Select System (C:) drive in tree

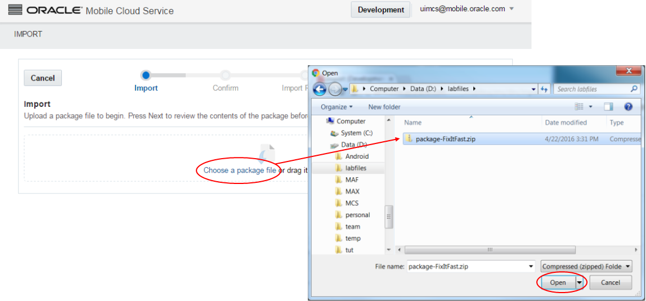(x=352, y=133)
